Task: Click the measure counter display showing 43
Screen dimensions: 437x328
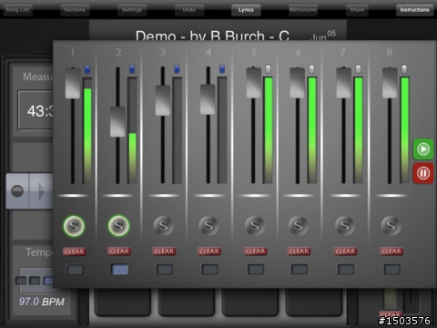Action: coord(36,110)
